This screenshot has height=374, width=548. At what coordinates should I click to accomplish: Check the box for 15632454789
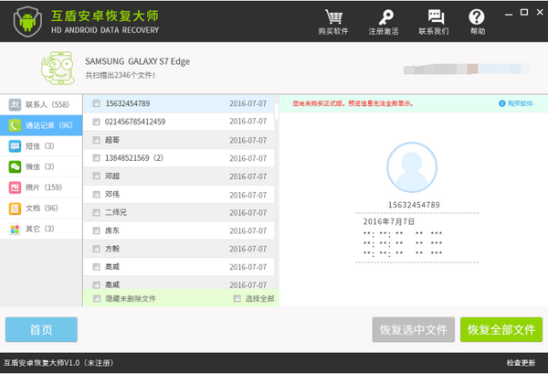click(96, 103)
